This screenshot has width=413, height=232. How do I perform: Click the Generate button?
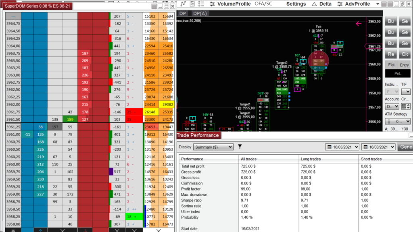point(405,147)
